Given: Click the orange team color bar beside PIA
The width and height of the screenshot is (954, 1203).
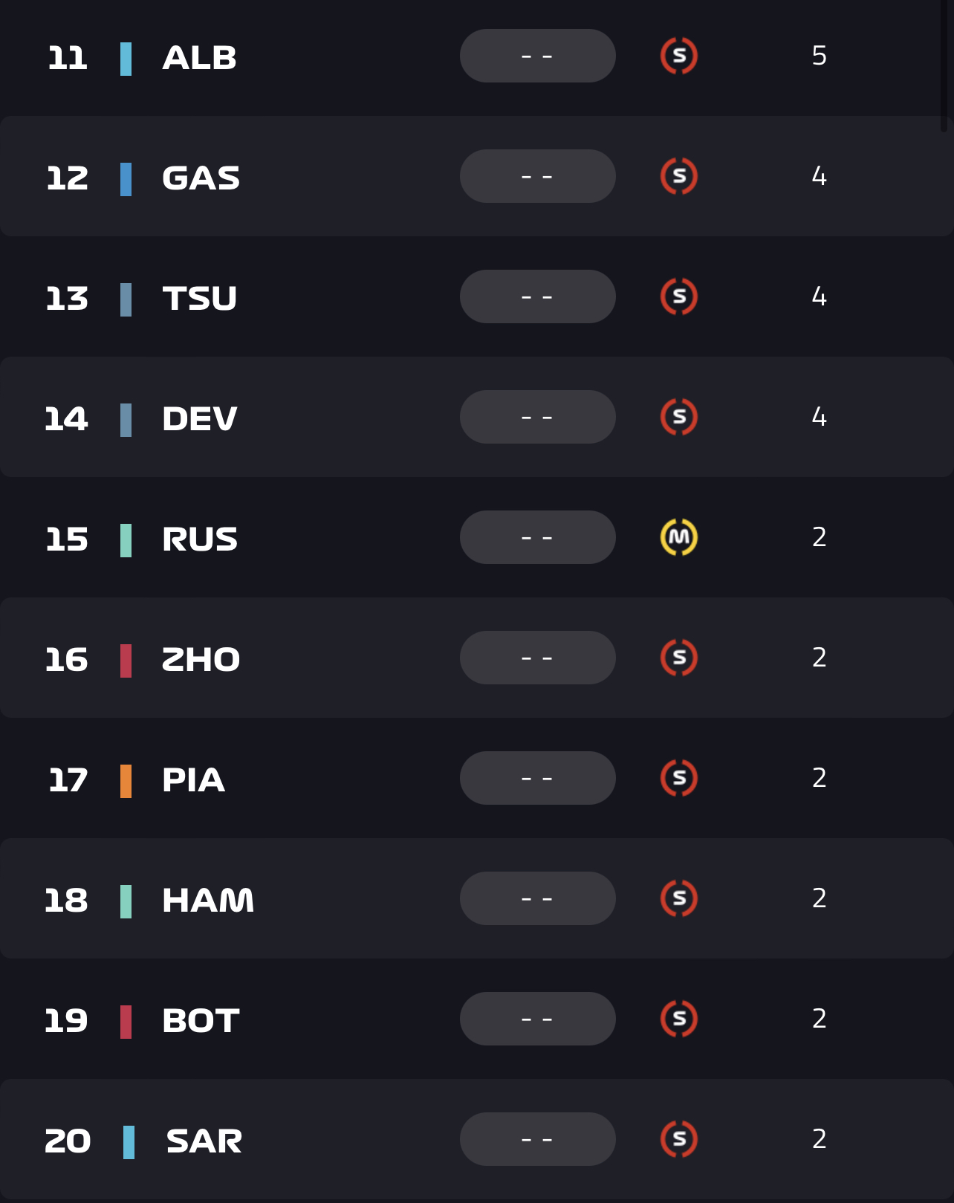Looking at the screenshot, I should coord(126,781).
